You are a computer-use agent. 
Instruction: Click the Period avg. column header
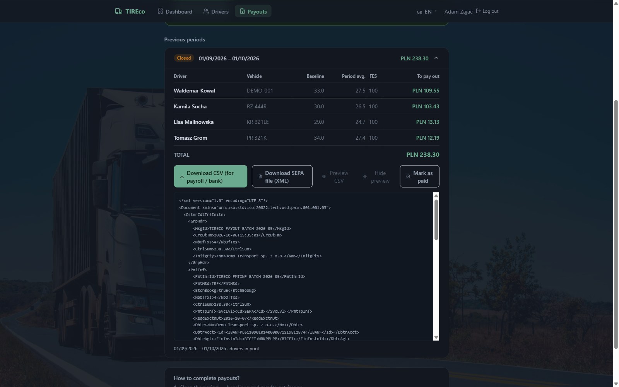point(354,76)
